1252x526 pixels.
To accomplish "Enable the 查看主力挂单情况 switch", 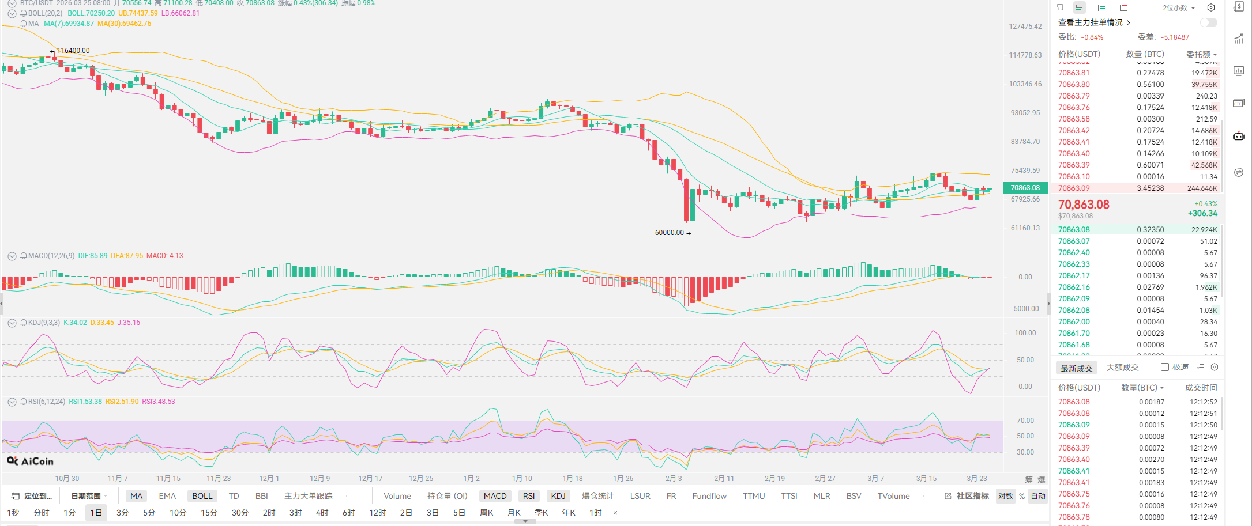I will click(1208, 22).
